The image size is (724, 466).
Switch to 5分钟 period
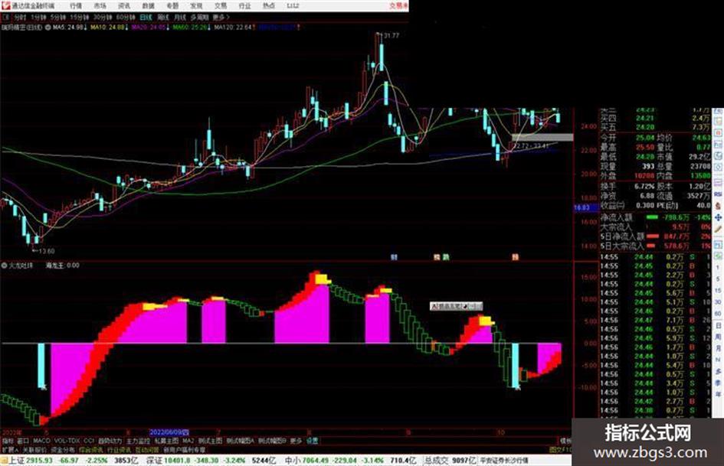[x=58, y=17]
